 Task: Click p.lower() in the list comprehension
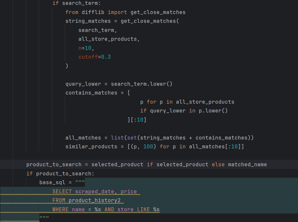(x=213, y=111)
